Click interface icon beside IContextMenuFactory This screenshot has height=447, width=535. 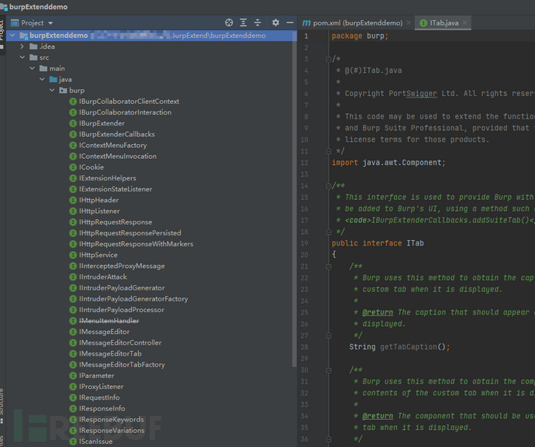click(x=73, y=145)
